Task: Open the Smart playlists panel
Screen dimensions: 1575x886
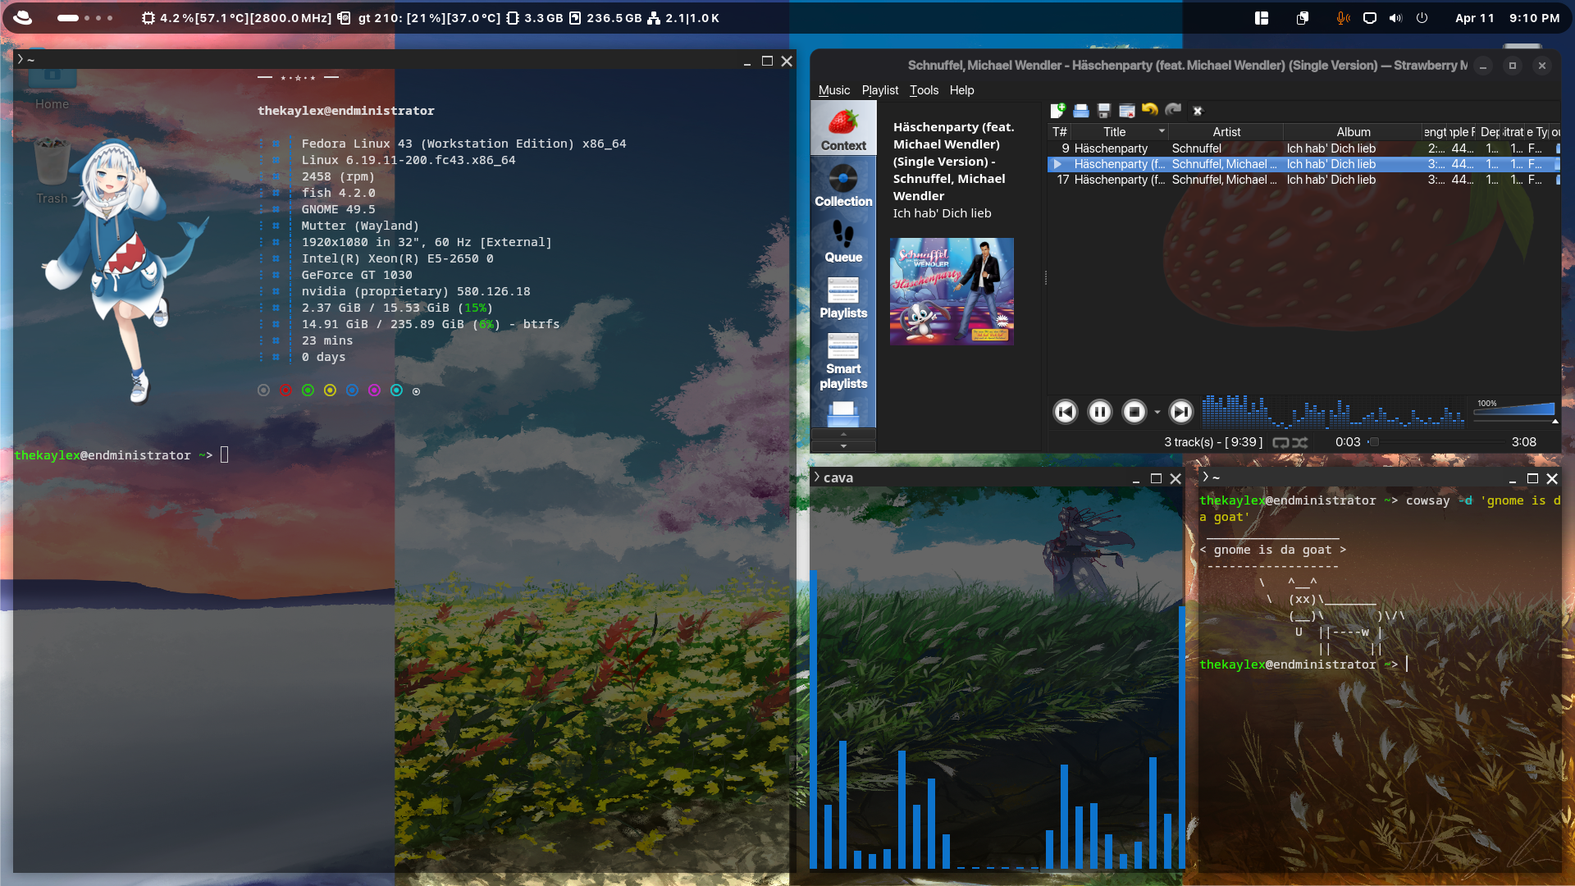Action: coord(842,362)
